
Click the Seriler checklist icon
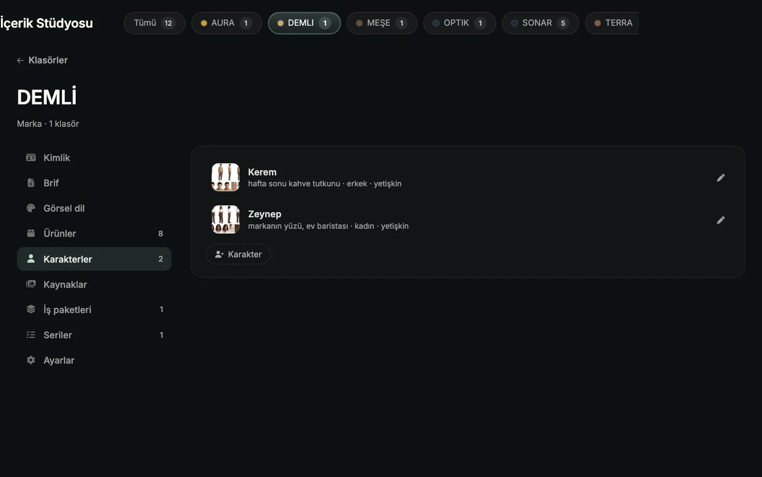coord(31,335)
